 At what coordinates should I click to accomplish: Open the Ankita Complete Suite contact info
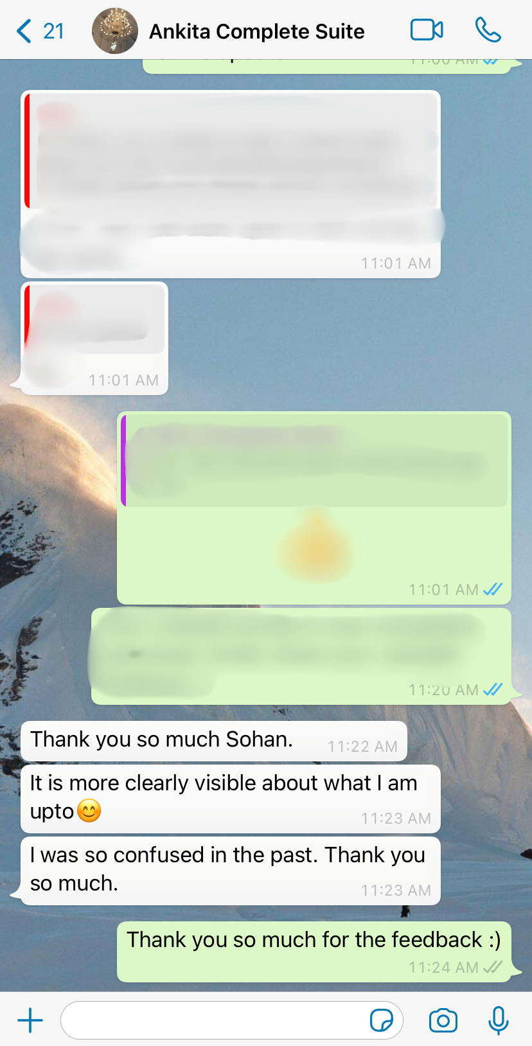[256, 31]
